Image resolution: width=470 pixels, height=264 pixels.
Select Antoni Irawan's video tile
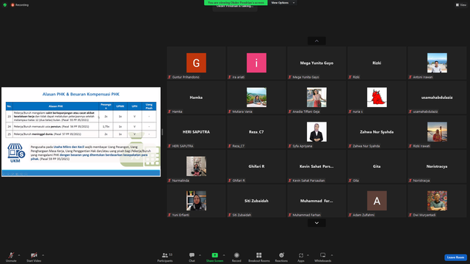point(437,63)
